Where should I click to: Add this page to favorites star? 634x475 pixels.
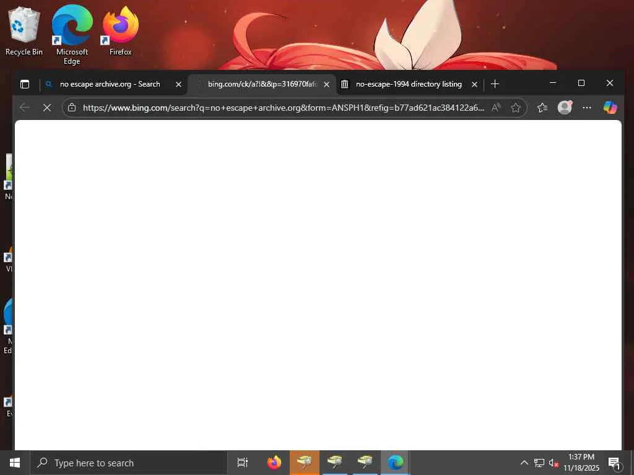tap(516, 108)
